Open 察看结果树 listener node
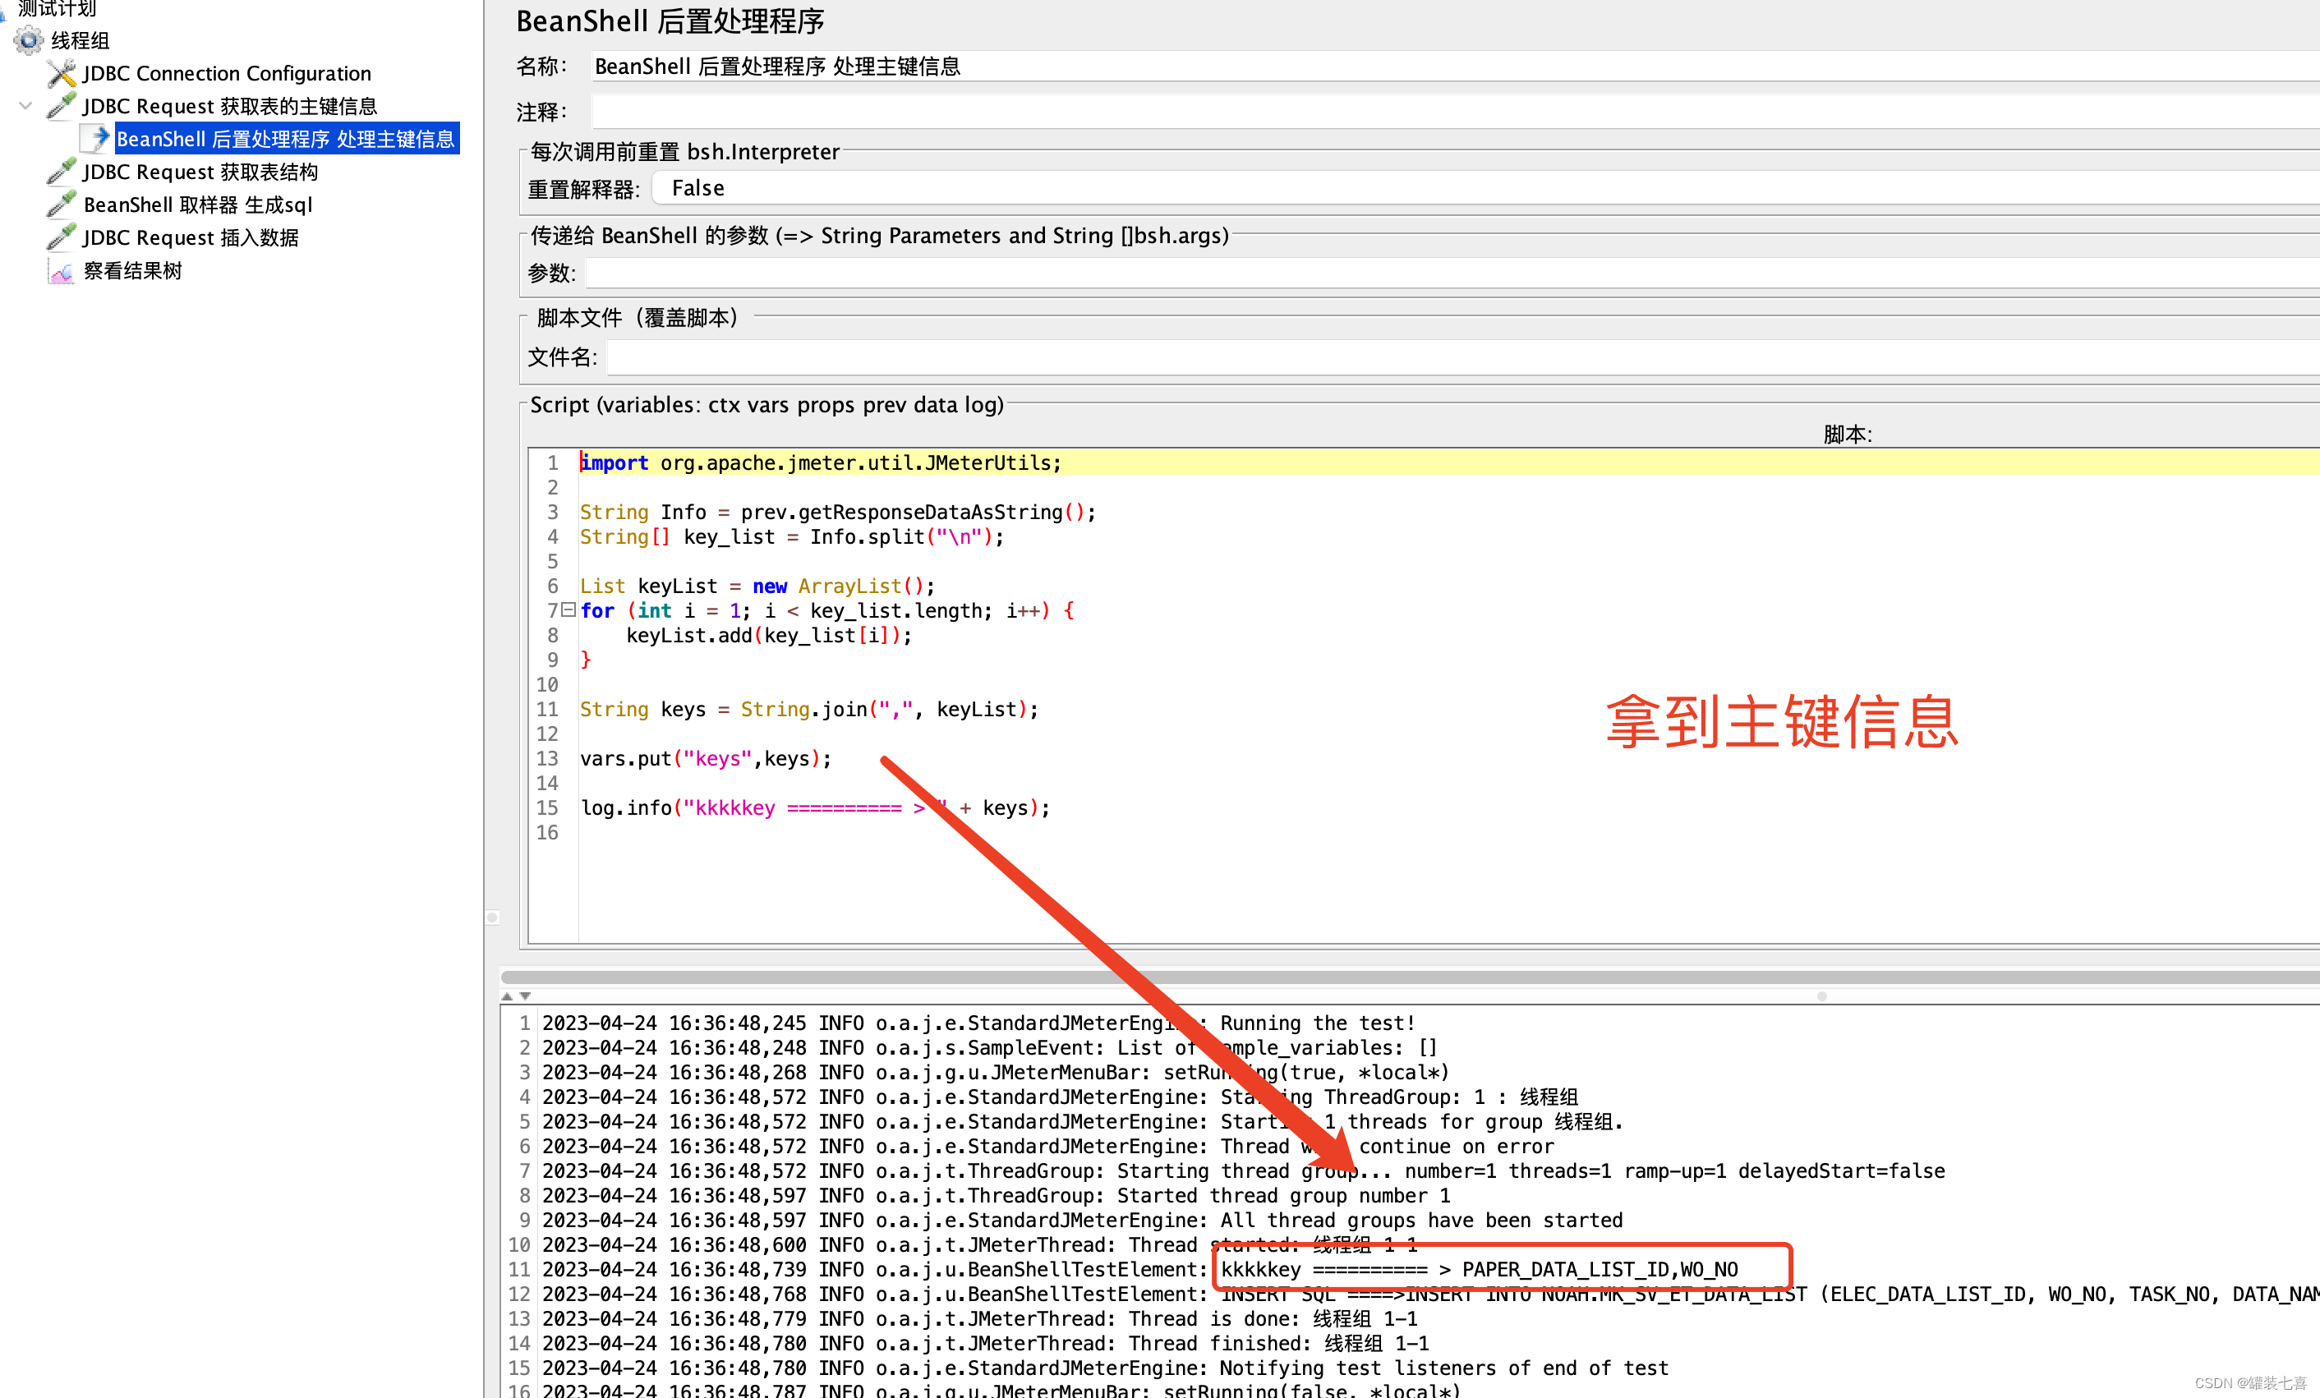The width and height of the screenshot is (2320, 1398). [x=133, y=271]
